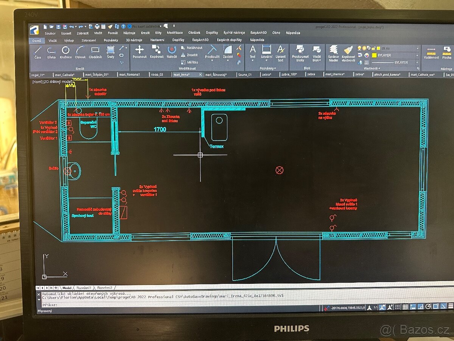
Task: Click the Zrcadlit mirror tool
Action: point(192,55)
